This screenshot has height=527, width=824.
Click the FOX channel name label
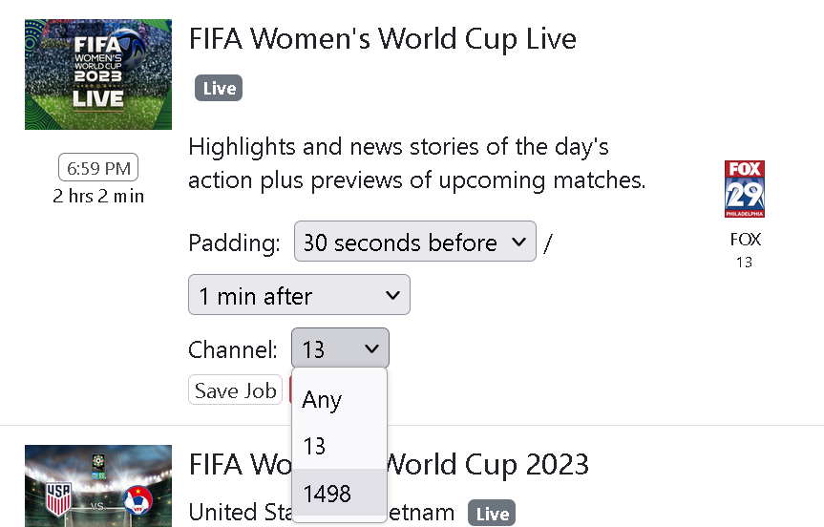pyautogui.click(x=745, y=240)
